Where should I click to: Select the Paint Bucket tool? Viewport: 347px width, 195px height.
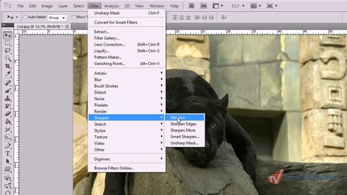click(x=8, y=121)
